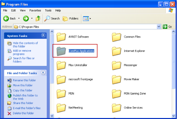Viewport: 177px width, 119px height.
Task: Click the Share this folder icon
Action: 9,103
